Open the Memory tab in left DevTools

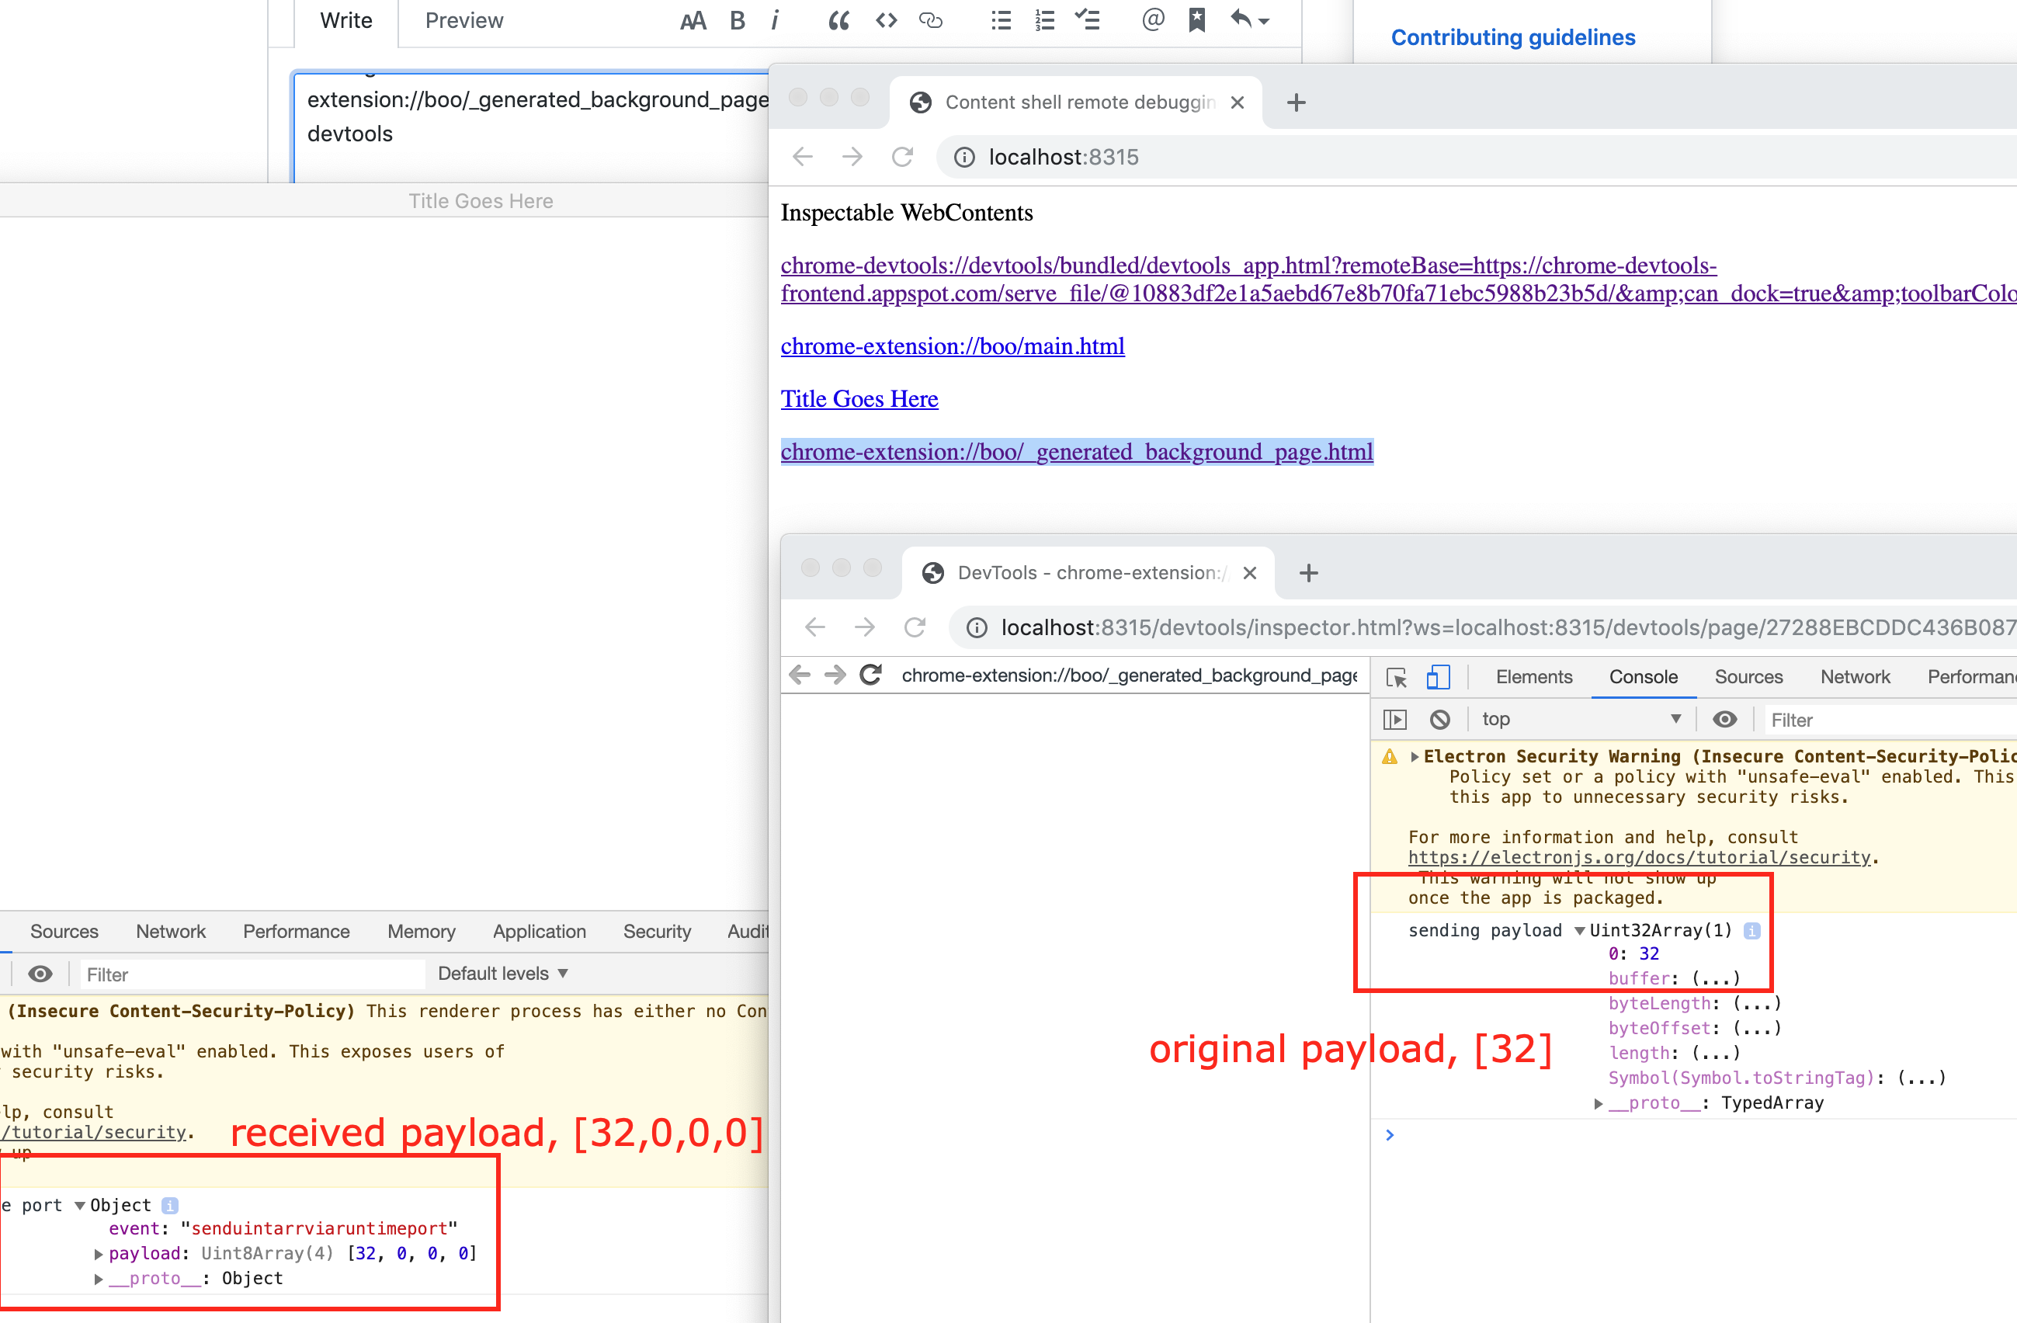tap(422, 931)
